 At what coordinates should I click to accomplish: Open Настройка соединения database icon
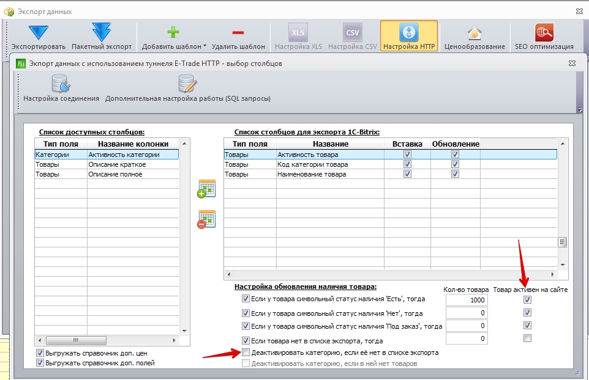[x=61, y=84]
